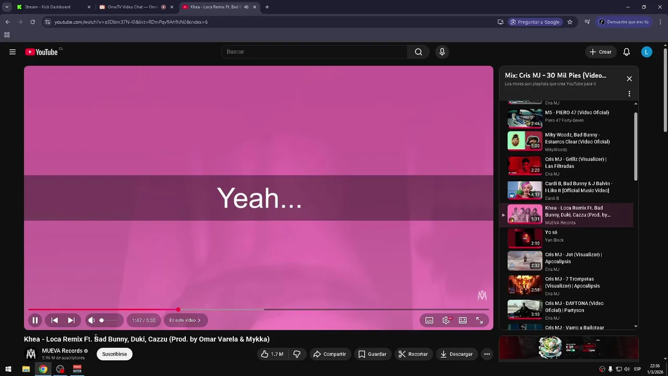Click the Recortar clip button
Image resolution: width=668 pixels, height=376 pixels.
pos(413,354)
